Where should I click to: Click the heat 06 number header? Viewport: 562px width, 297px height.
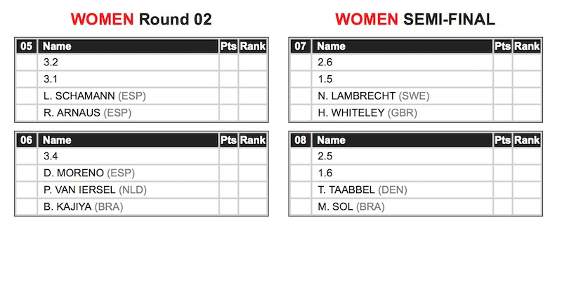pyautogui.click(x=27, y=140)
